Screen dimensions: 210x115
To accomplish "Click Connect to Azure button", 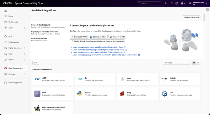I will (x=98, y=37).
